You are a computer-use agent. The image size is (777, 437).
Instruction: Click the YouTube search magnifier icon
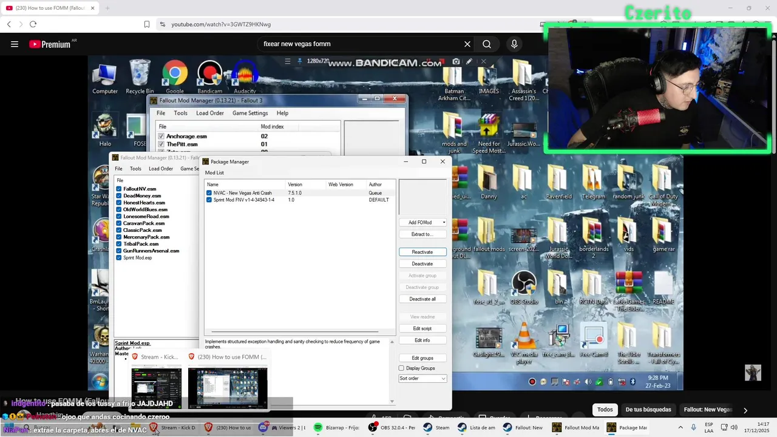pos(487,44)
